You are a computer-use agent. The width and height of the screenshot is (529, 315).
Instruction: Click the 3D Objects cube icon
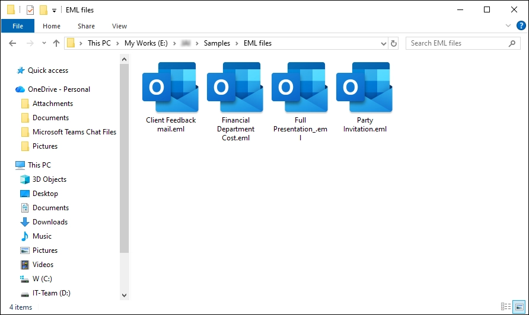(x=25, y=179)
